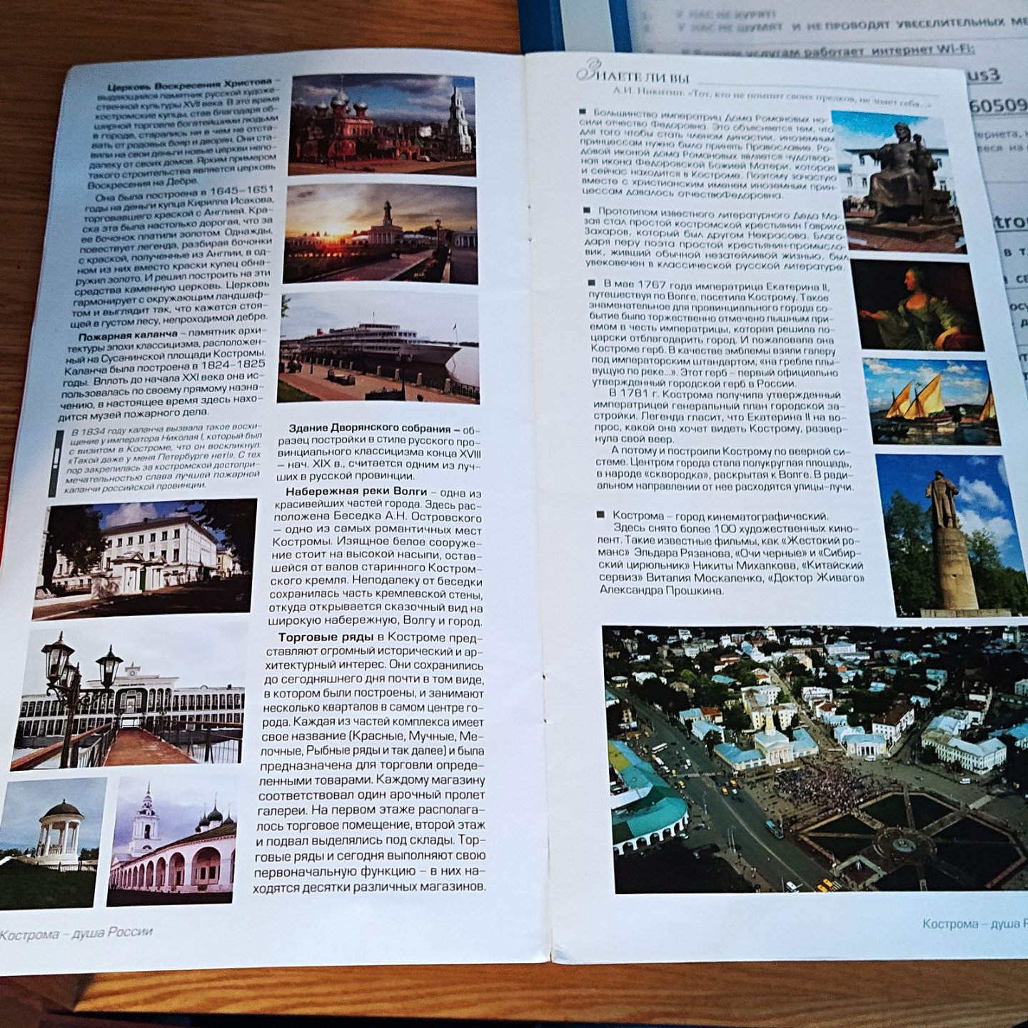Screen dimensions: 1028x1028
Task: Click the heading 'Церковь Воскресения Христова'
Action: (190, 85)
